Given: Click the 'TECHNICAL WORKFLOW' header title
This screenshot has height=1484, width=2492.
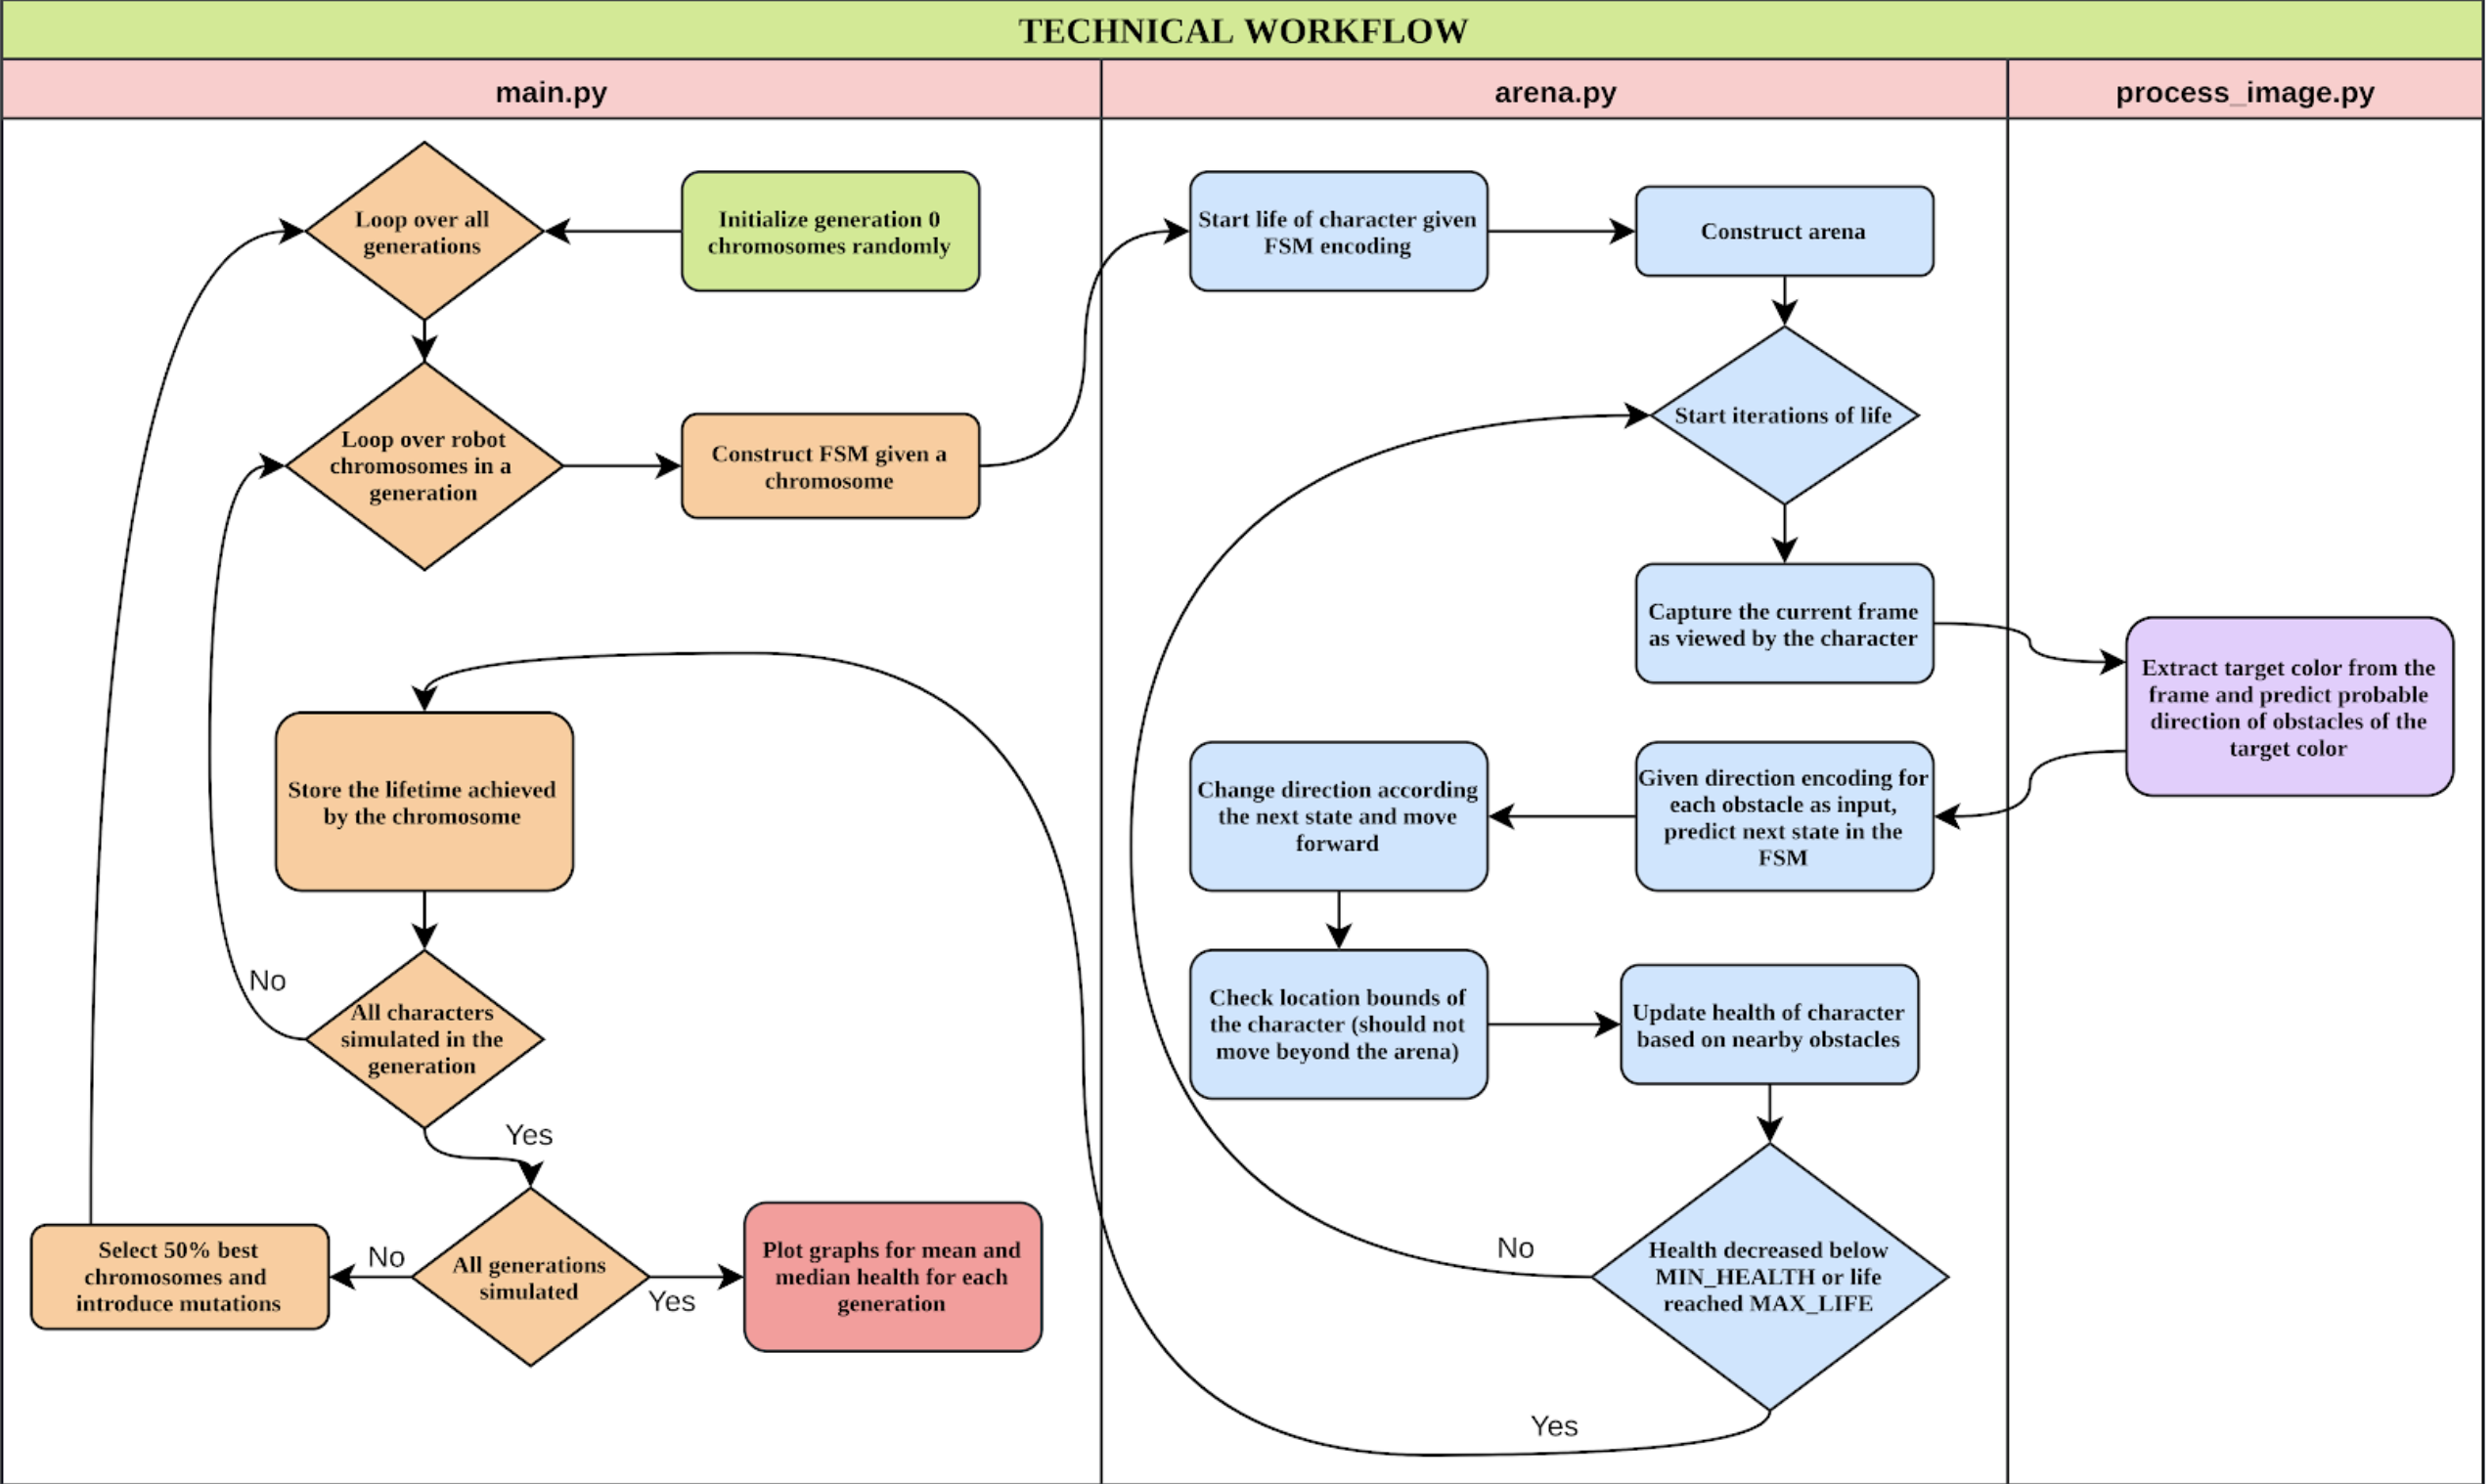Looking at the screenshot, I should coord(1248,28).
